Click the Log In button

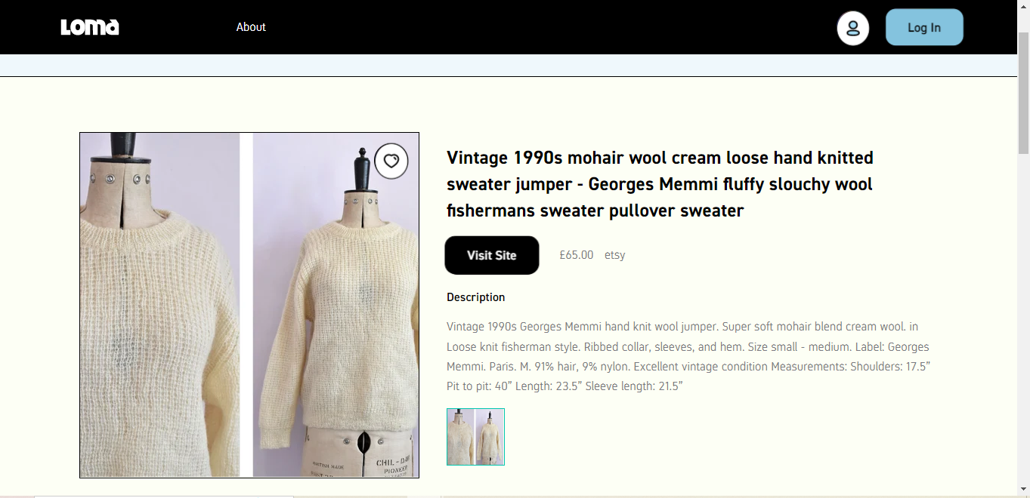(924, 27)
